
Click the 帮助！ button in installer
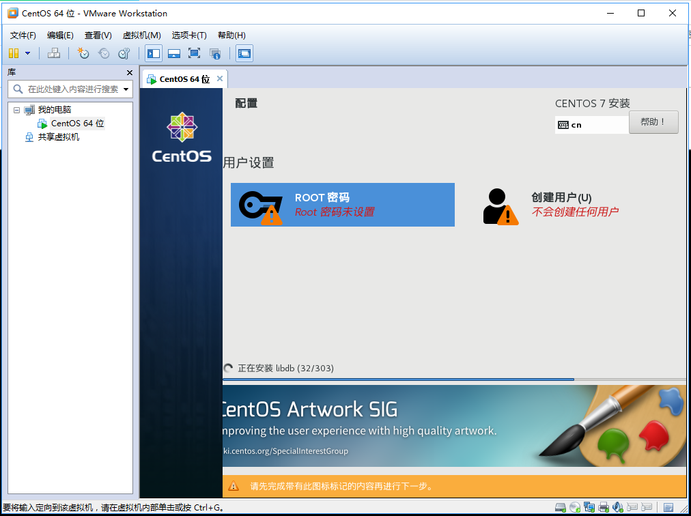tap(653, 122)
